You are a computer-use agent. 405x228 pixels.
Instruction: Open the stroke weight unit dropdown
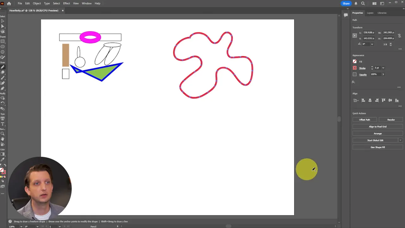383,68
